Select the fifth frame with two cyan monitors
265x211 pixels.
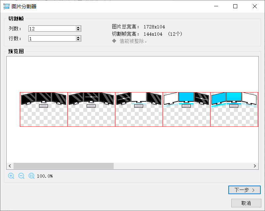tap(234, 109)
